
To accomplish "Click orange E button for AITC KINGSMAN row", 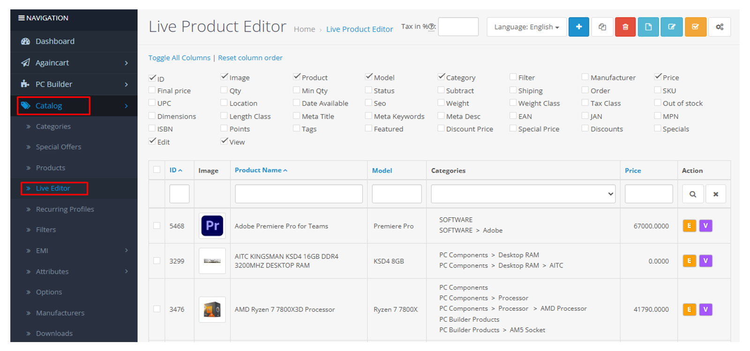I will [x=689, y=261].
